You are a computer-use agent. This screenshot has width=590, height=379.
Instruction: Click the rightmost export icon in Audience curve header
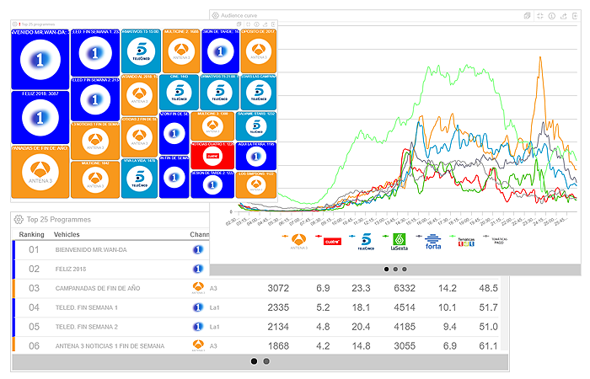(x=574, y=15)
